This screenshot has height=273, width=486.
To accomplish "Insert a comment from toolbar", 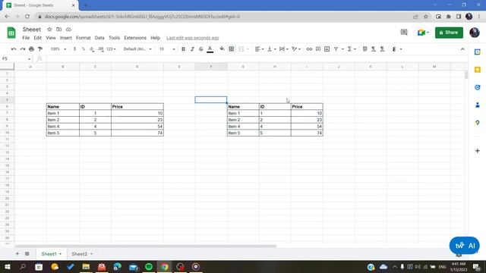I will (x=318, y=49).
